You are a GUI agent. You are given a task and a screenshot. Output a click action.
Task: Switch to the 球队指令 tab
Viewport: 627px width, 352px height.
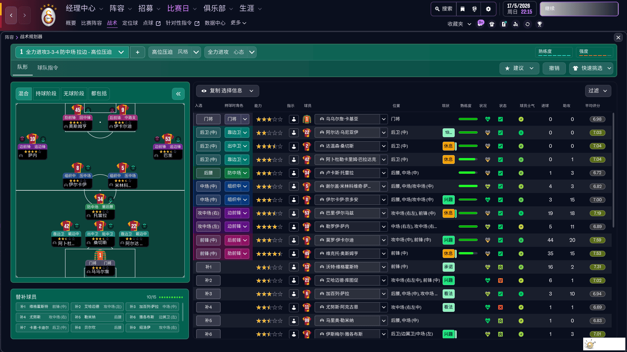click(x=48, y=68)
